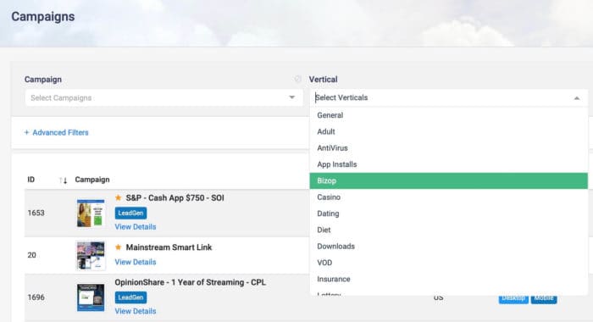Click the Campaign dropdown arrow

coord(292,97)
